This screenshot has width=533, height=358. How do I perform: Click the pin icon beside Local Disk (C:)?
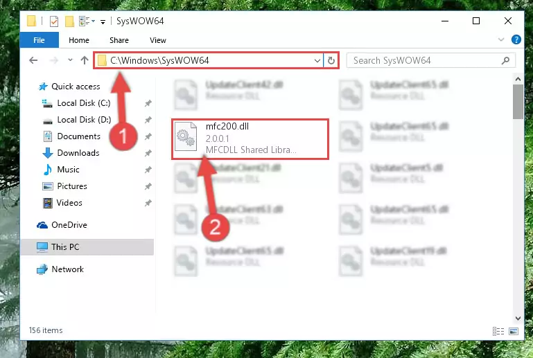pos(148,103)
